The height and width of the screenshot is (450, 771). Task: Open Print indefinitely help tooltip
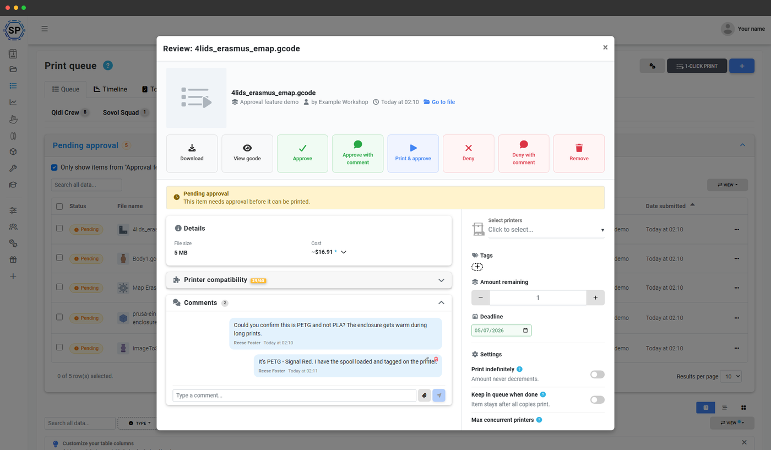(520, 369)
